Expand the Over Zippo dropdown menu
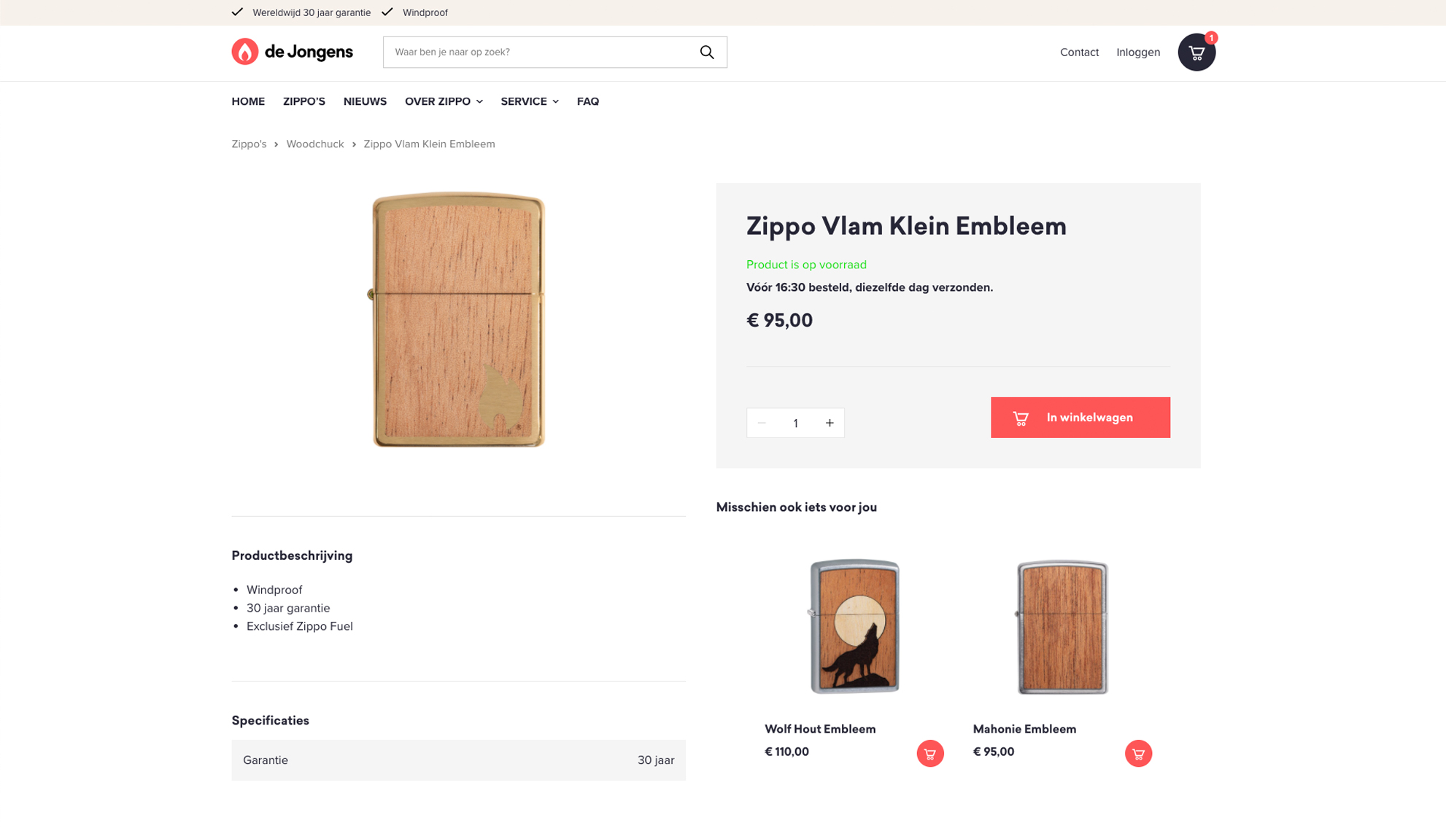Screen dimensions: 1446x839 coord(443,101)
